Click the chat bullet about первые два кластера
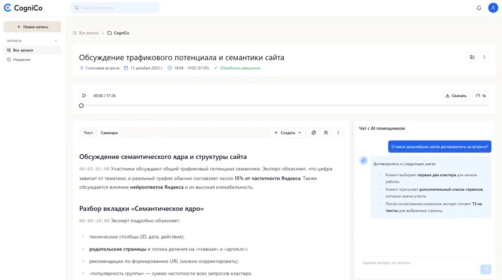 click(x=431, y=178)
